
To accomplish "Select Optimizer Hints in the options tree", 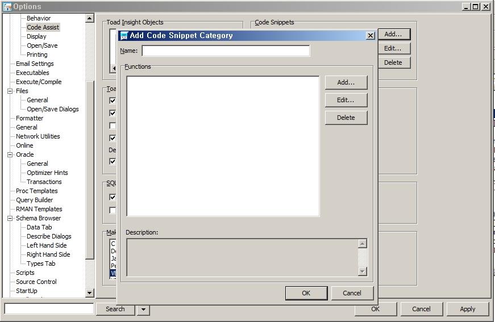I will [47, 173].
